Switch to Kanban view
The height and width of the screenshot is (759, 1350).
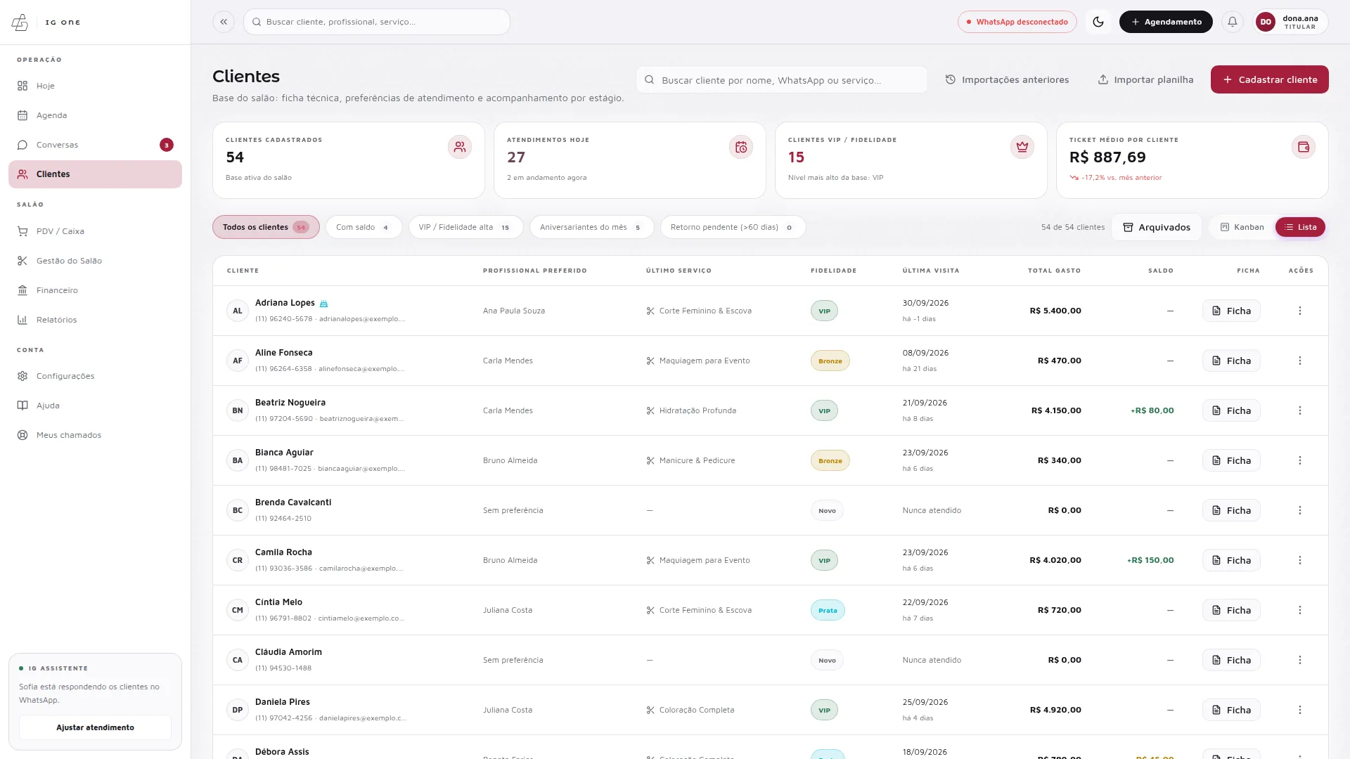pos(1242,227)
